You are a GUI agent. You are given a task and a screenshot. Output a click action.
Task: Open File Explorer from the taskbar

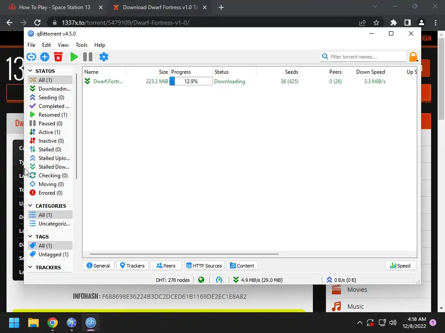point(33,323)
